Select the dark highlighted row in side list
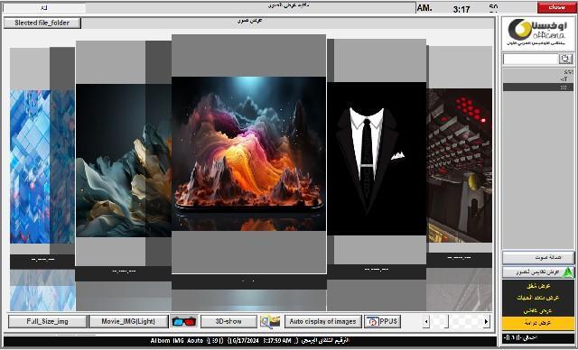The image size is (578, 350). click(x=538, y=87)
